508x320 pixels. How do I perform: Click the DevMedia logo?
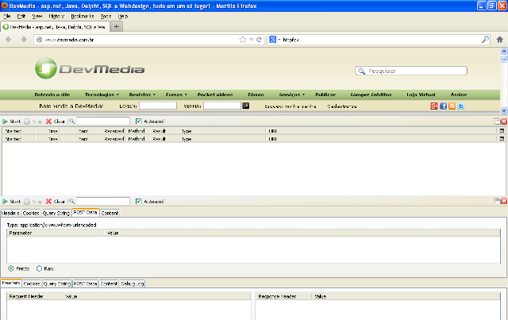(90, 68)
